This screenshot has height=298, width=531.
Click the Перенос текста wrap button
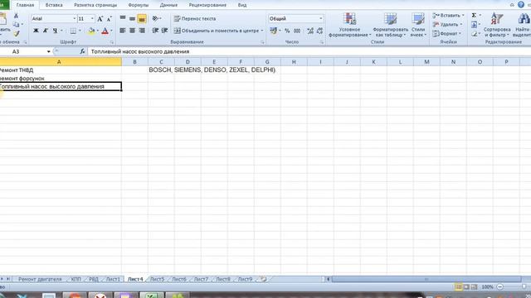(x=195, y=18)
